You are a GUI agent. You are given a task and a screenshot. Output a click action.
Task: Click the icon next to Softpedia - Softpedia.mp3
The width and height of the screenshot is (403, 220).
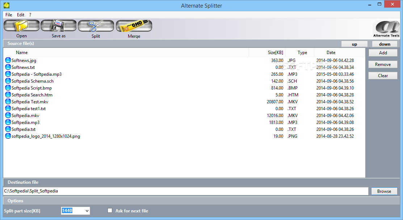8,74
